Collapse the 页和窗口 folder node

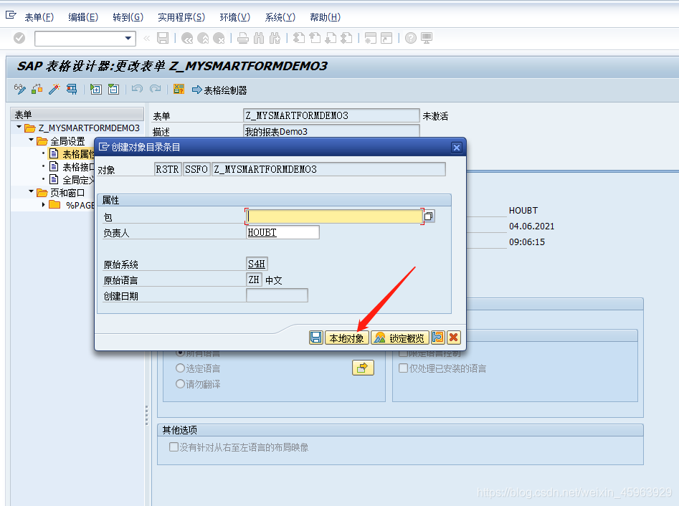click(x=31, y=191)
